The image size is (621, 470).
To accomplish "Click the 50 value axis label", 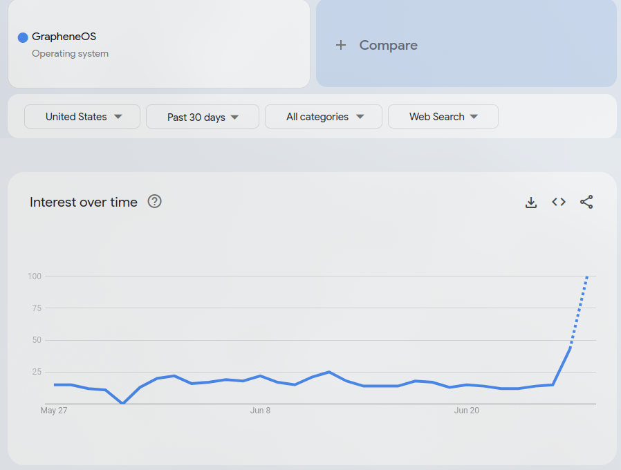I will click(37, 340).
